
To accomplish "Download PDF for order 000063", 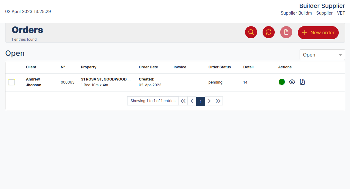I will pyautogui.click(x=302, y=82).
